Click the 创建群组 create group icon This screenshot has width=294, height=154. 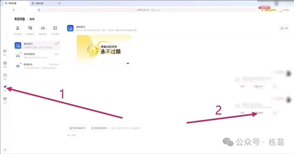click(30, 28)
